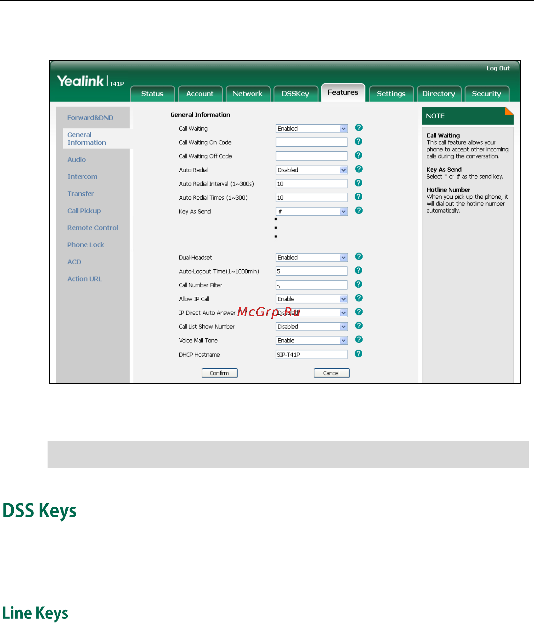Open ACD in the sidebar

click(x=74, y=262)
